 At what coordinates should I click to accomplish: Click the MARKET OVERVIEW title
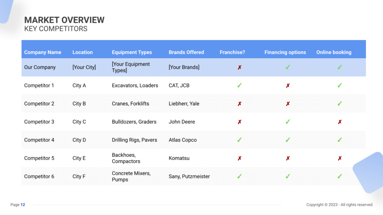click(x=64, y=20)
